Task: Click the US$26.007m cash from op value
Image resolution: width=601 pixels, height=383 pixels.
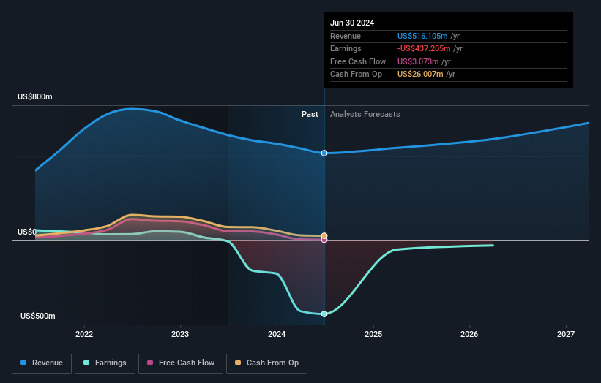Action: [420, 75]
